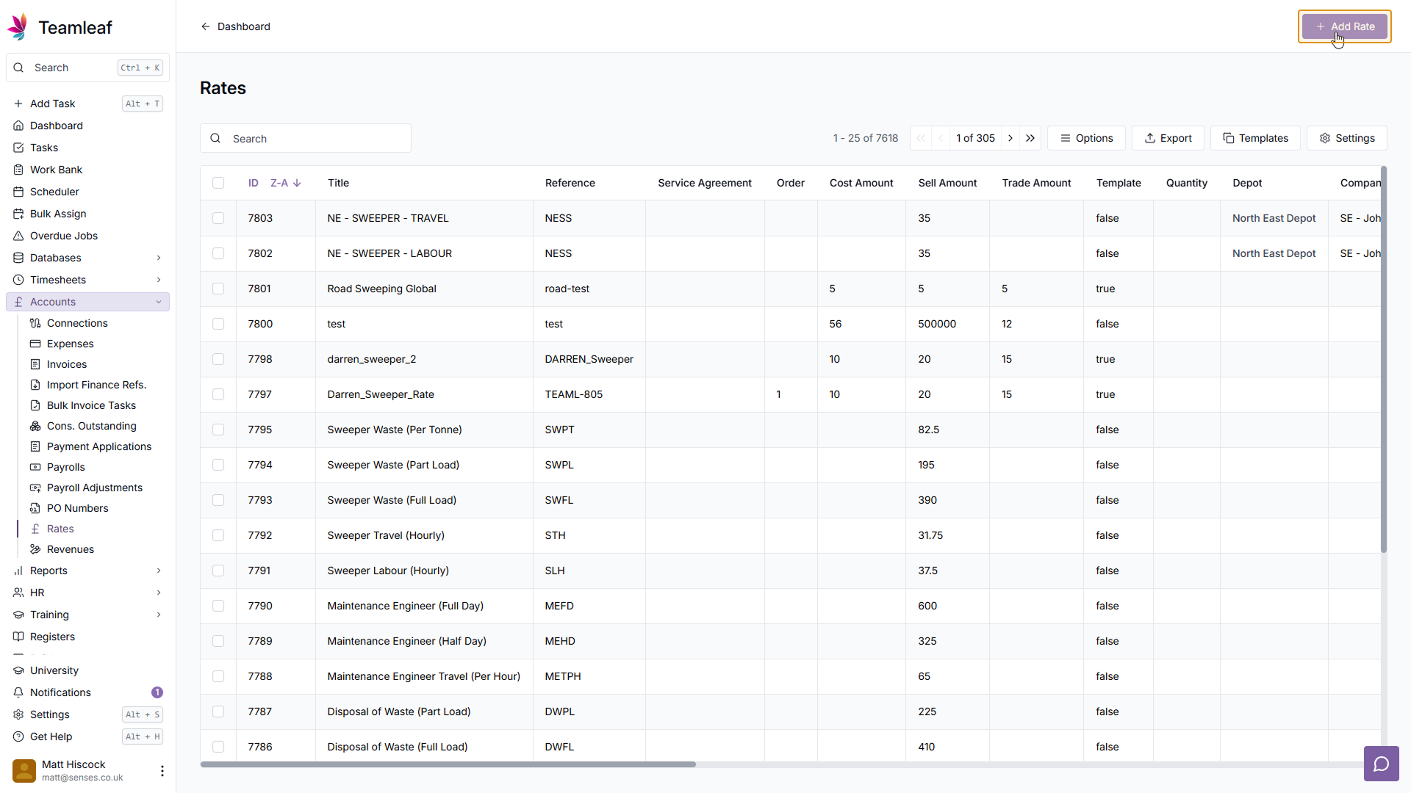Click the chat support bubble icon
The width and height of the screenshot is (1411, 793).
[1381, 764]
